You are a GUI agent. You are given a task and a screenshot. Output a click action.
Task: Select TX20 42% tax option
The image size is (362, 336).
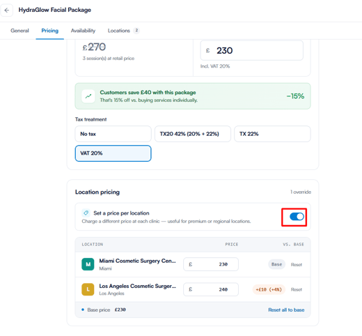coord(193,134)
